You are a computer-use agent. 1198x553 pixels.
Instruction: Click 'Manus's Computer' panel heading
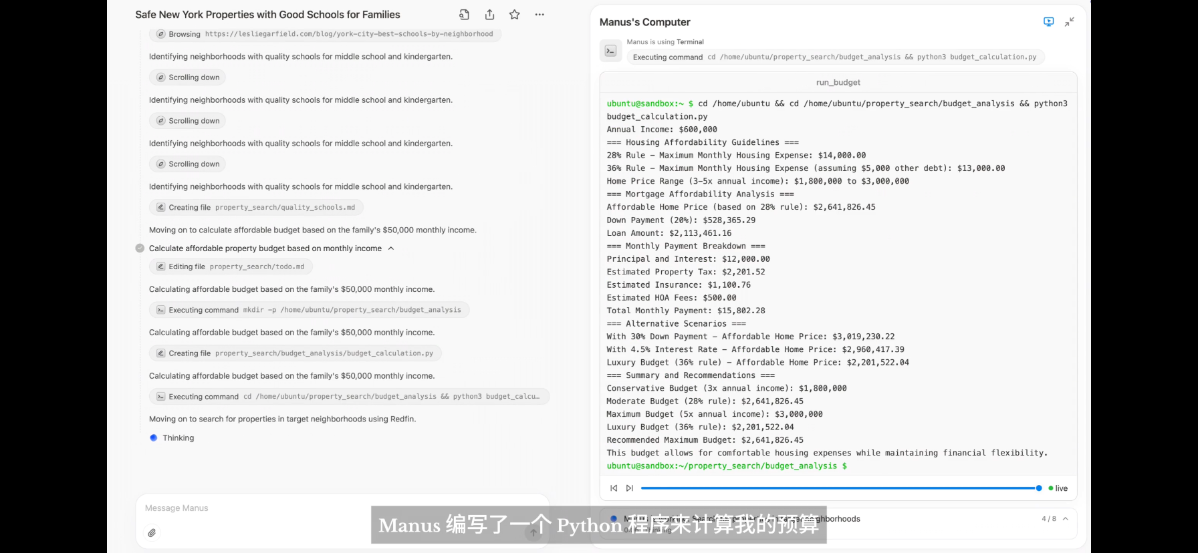coord(644,22)
